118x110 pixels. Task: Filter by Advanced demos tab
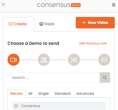pos(85,94)
